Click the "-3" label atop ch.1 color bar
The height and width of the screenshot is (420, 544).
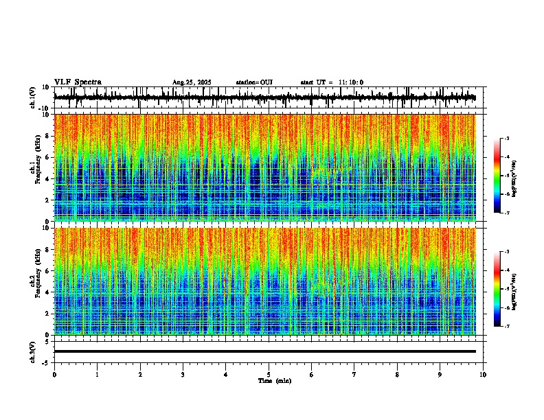[506, 138]
